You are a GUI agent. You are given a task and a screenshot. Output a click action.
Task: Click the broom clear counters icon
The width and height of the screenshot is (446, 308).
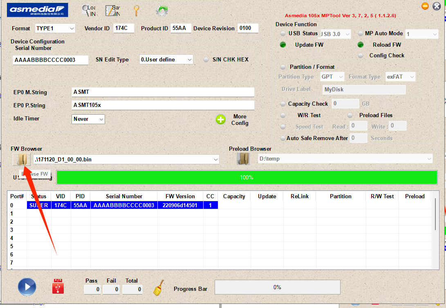pyautogui.click(x=159, y=288)
